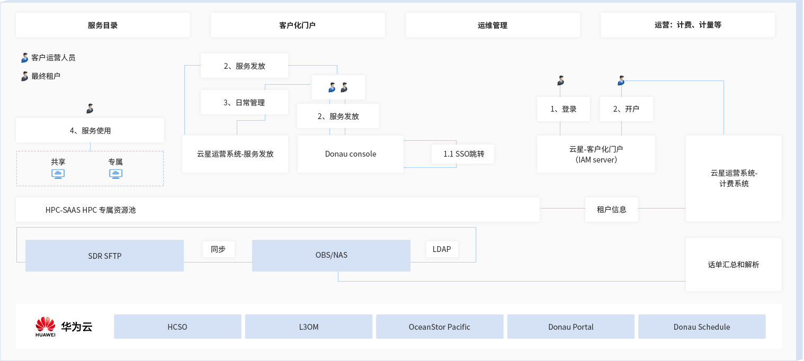Click the 租户信息 box

tap(612, 210)
